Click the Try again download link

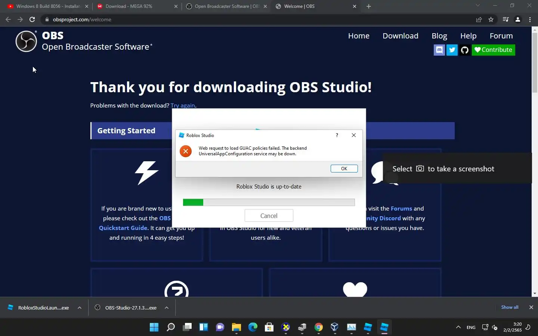click(x=183, y=106)
